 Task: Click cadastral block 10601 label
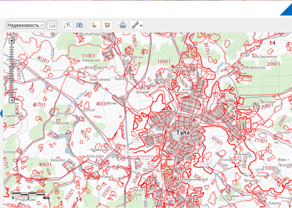tap(163, 61)
